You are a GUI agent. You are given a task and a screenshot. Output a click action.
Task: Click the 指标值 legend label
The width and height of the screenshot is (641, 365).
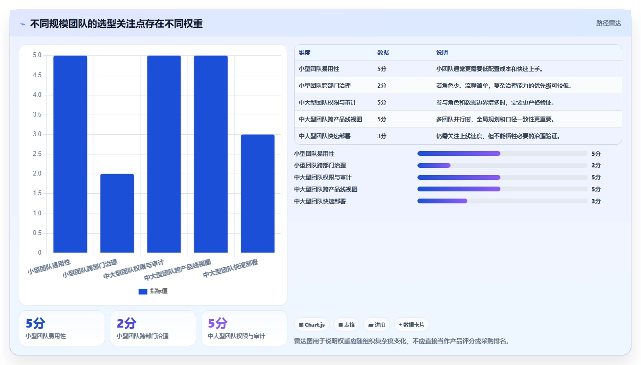pos(159,291)
